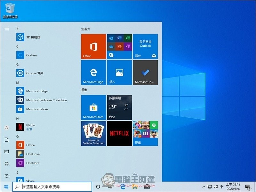Open Settings using the gear icon
Viewport: 256px width, 192px height.
pyautogui.click(x=6, y=164)
